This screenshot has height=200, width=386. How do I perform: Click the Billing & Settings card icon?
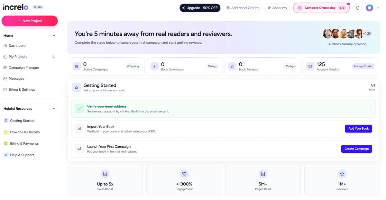6,89
